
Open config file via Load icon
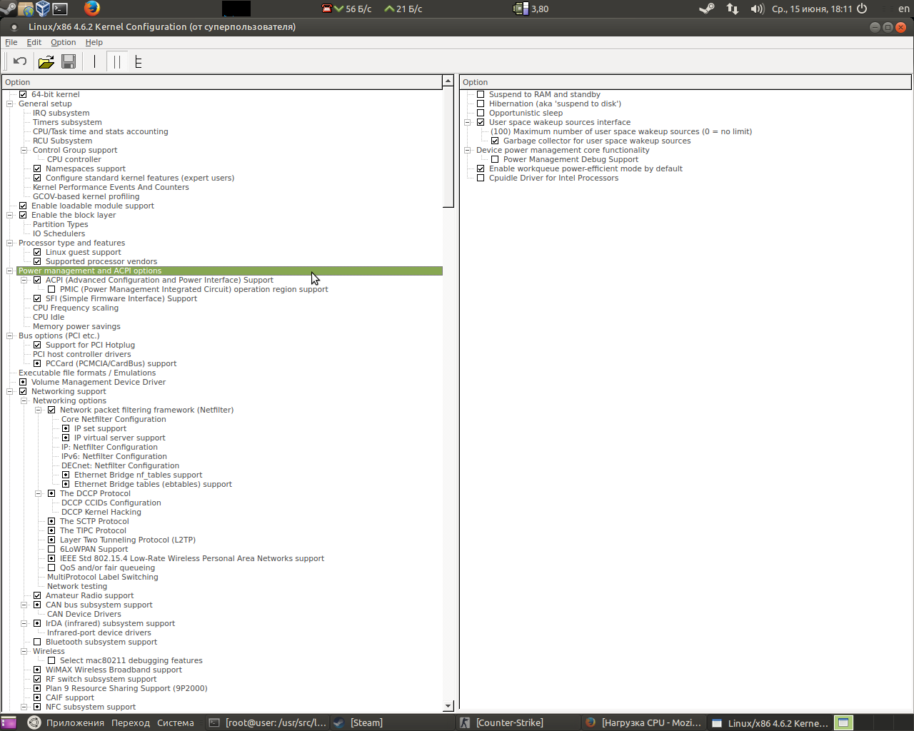coord(46,61)
